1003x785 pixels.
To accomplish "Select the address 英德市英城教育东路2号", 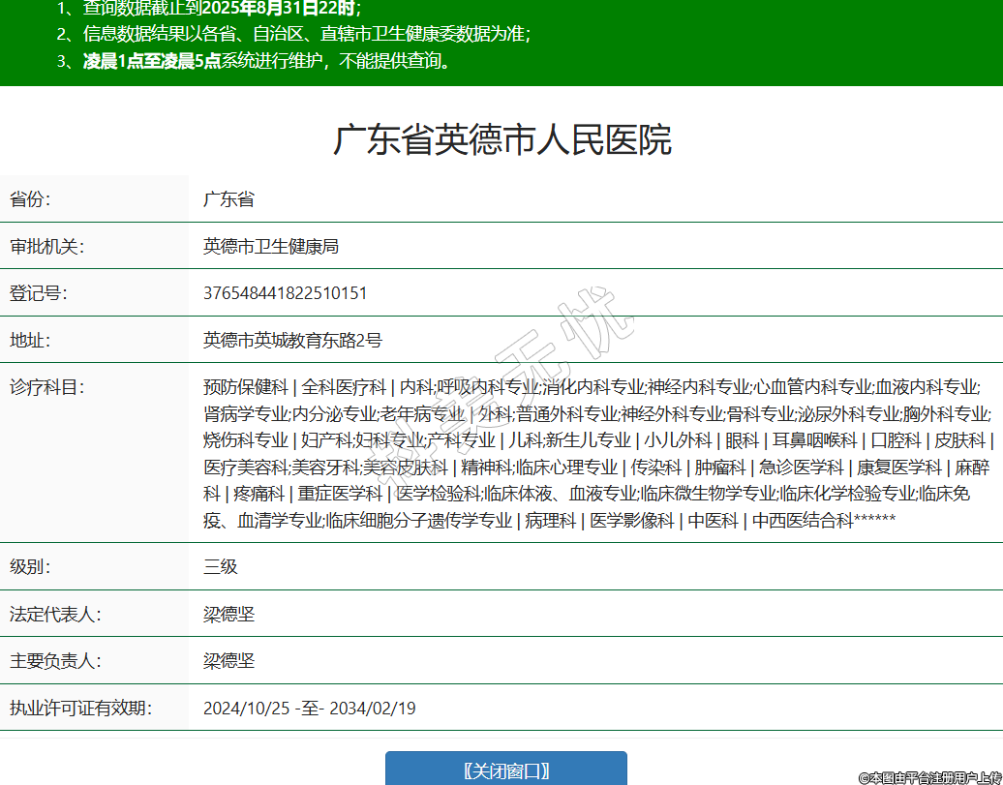I will pyautogui.click(x=292, y=340).
